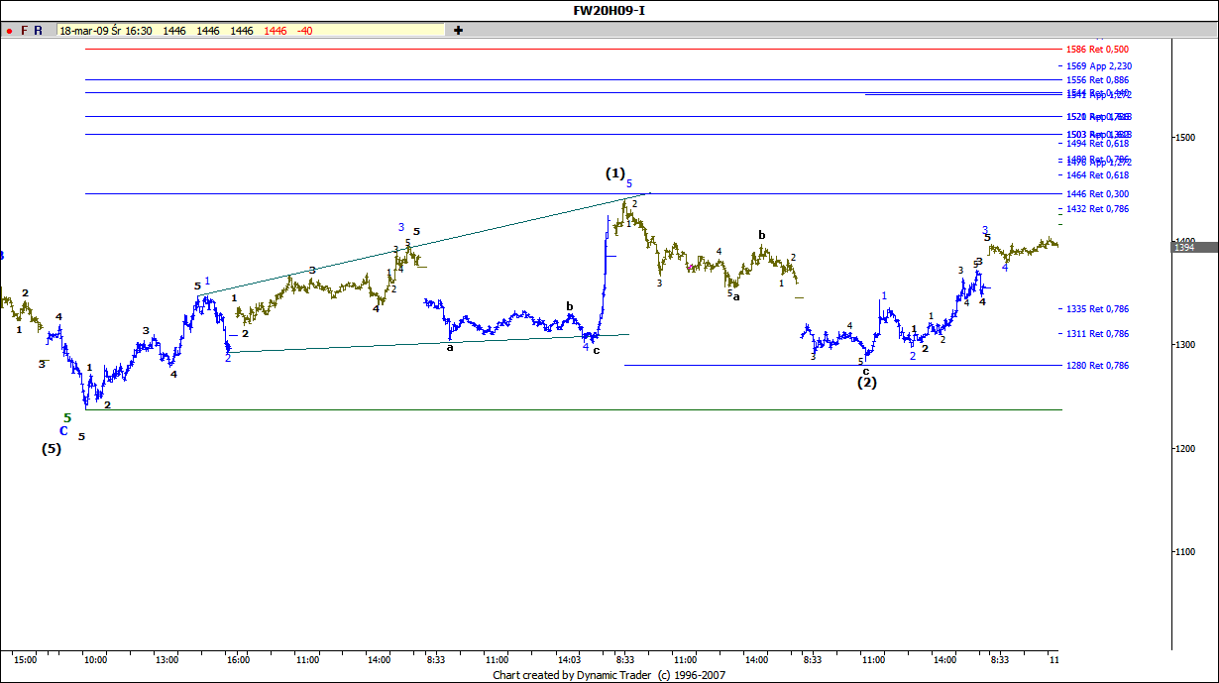Click the 15:00 time axis label
The width and height of the screenshot is (1219, 683).
click(26, 659)
